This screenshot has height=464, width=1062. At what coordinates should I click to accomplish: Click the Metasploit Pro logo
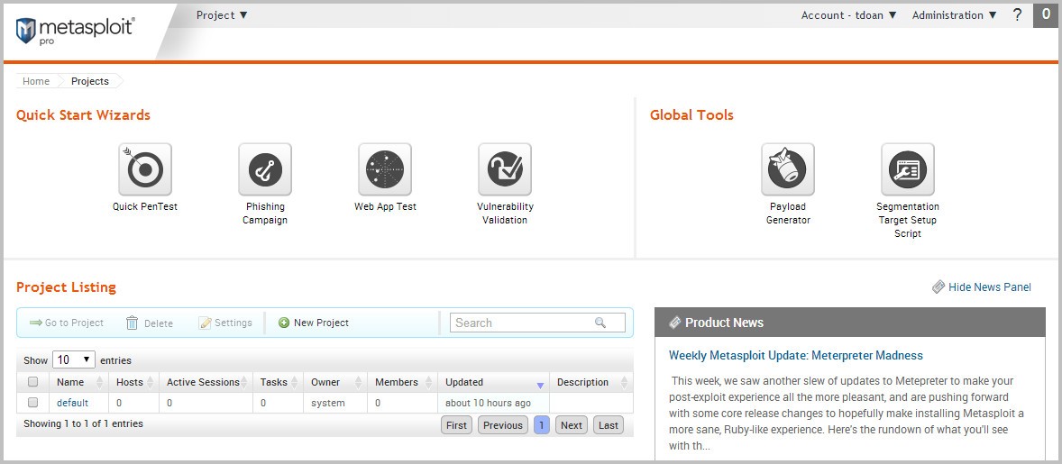(75, 32)
